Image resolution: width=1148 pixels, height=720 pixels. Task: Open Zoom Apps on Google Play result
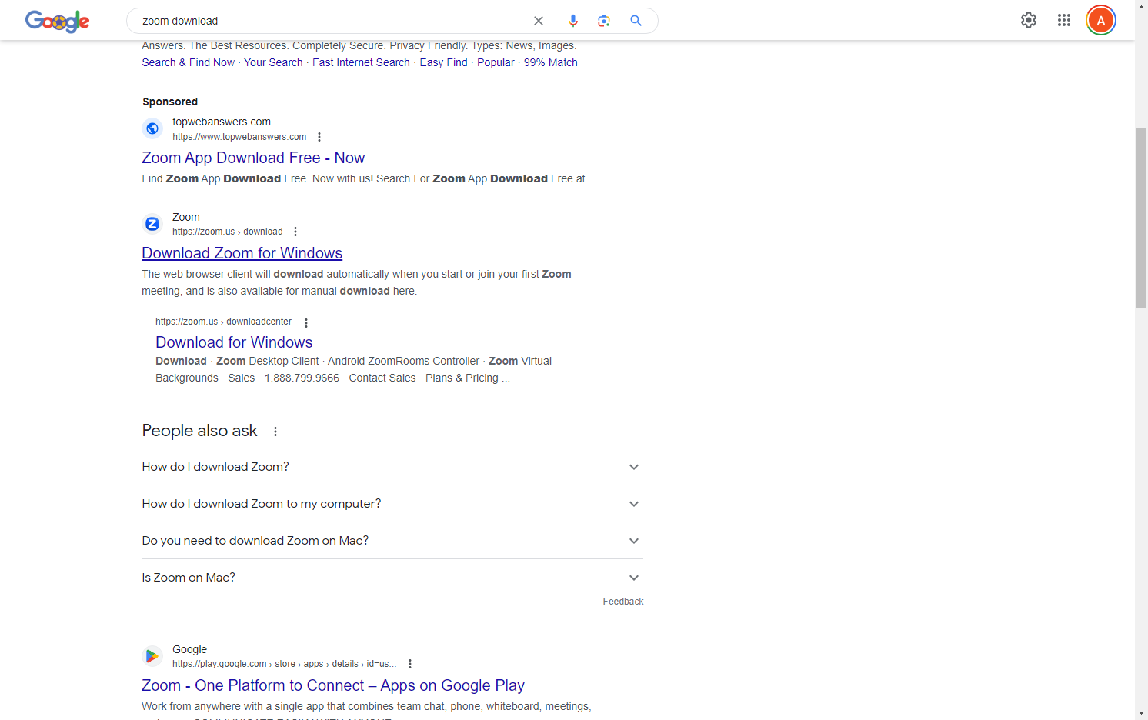[x=333, y=685]
